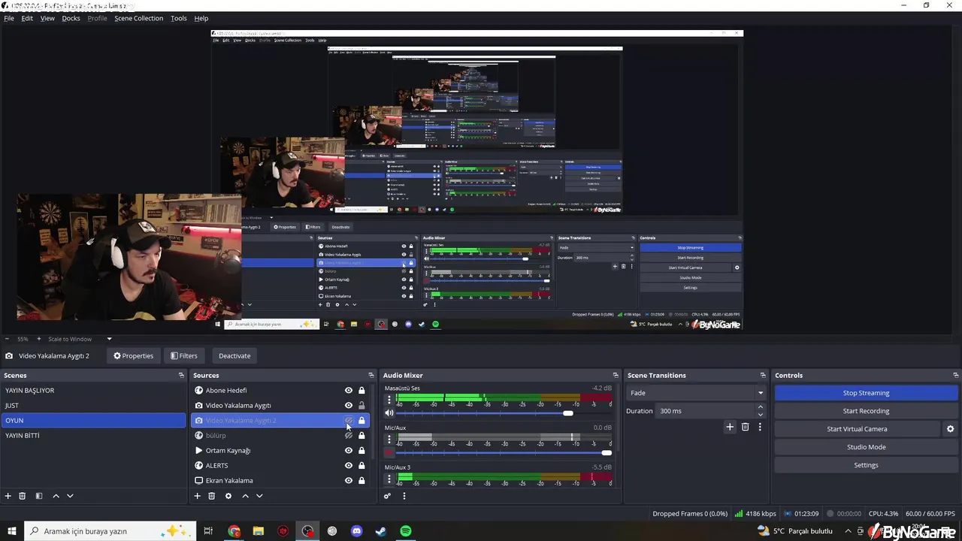Viewport: 962px width, 541px height.
Task: Increase transition duration with up stepper
Action: pos(760,407)
